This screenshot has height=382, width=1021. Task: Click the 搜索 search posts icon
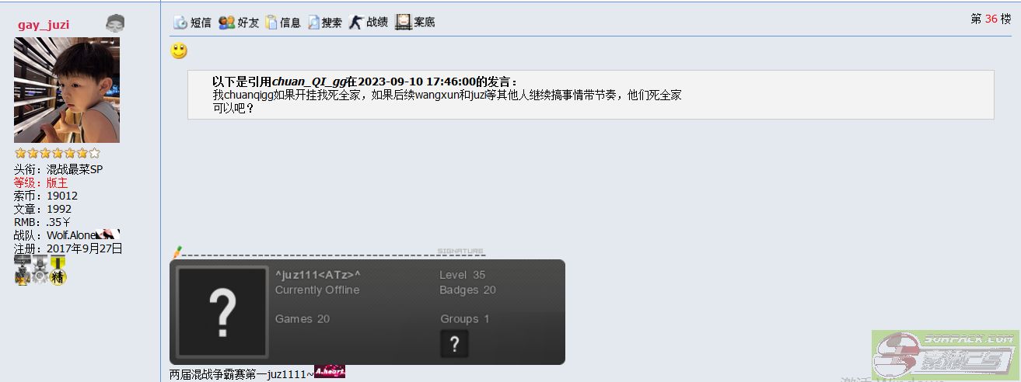pyautogui.click(x=325, y=23)
